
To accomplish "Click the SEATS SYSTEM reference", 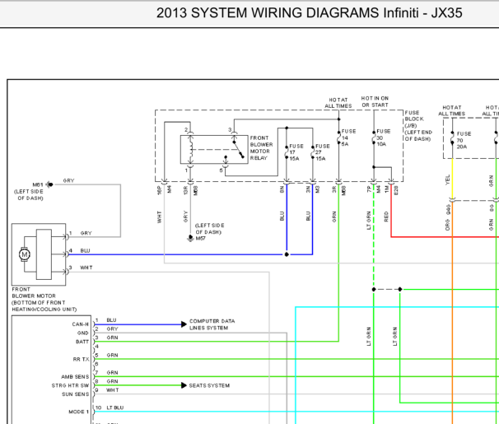I will click(x=209, y=385).
